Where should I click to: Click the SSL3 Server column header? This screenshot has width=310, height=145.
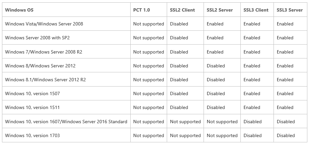(290, 10)
